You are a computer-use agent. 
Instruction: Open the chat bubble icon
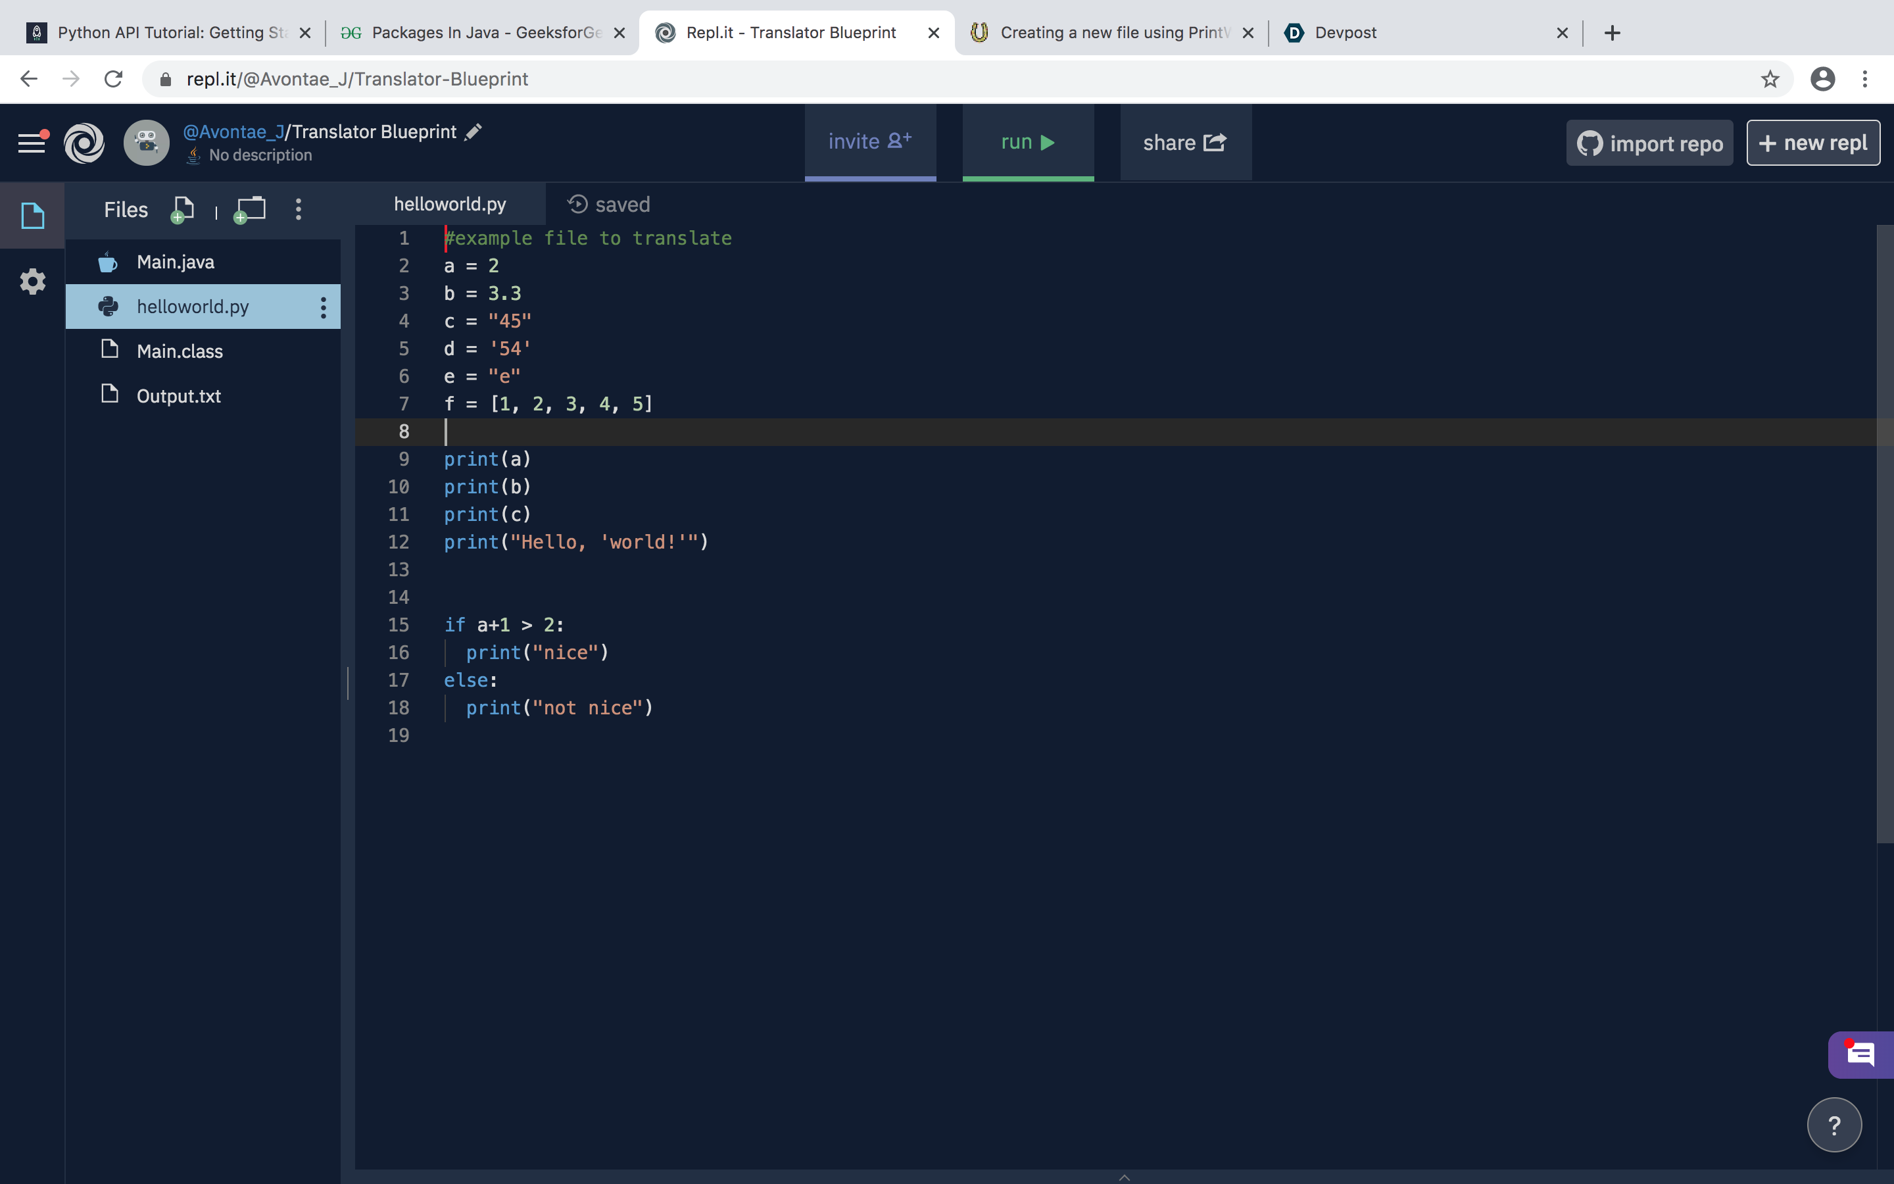(x=1860, y=1055)
